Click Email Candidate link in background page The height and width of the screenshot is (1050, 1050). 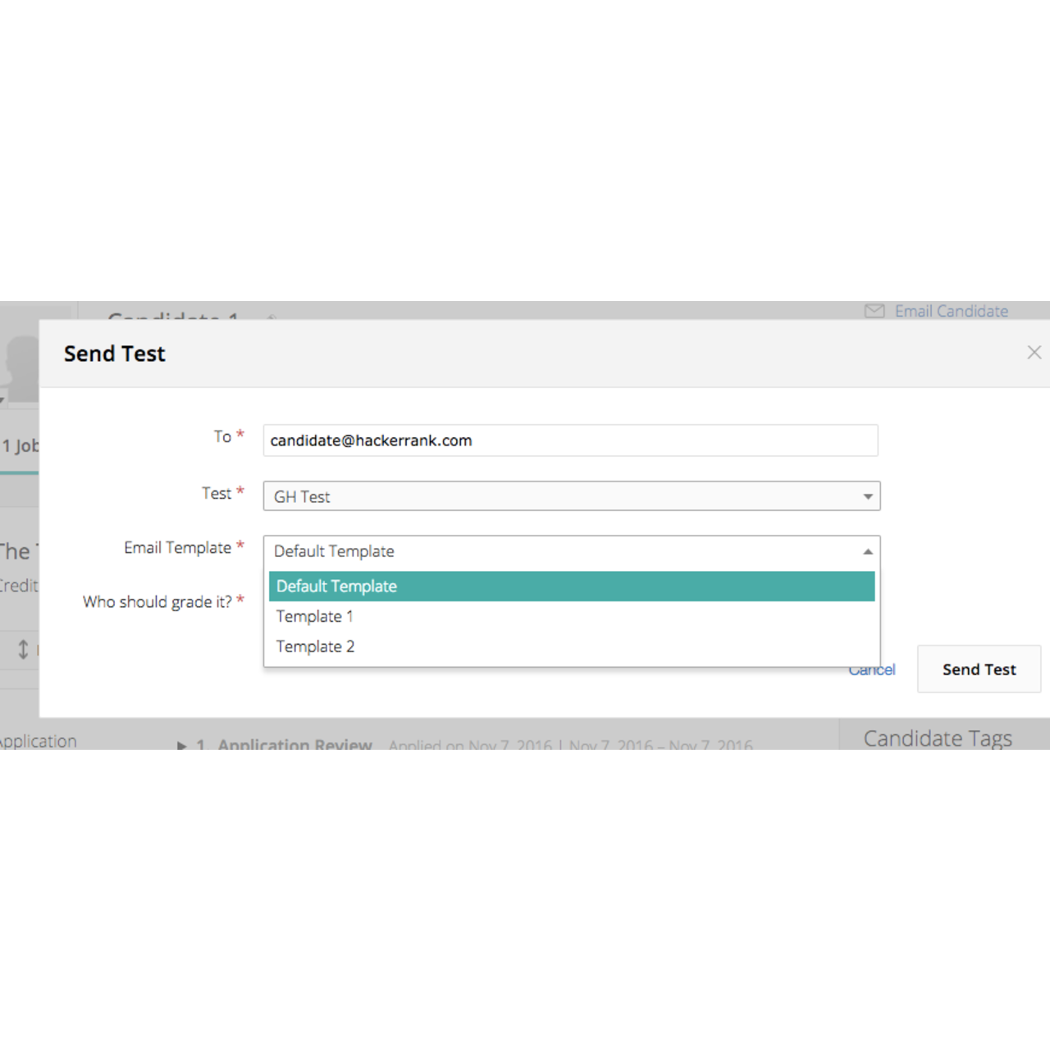(952, 312)
